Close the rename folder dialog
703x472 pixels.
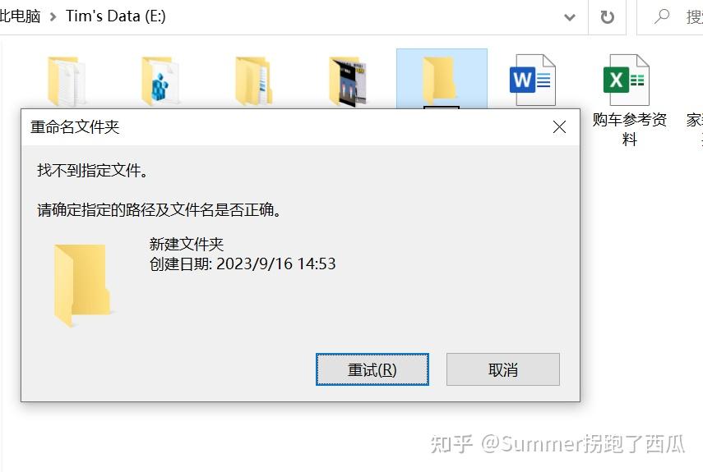coord(559,127)
